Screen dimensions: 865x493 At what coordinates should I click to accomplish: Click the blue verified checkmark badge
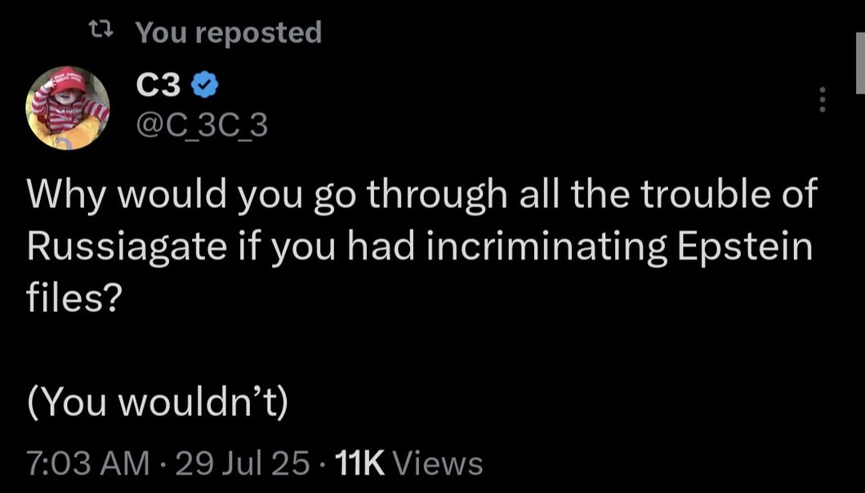click(x=203, y=84)
